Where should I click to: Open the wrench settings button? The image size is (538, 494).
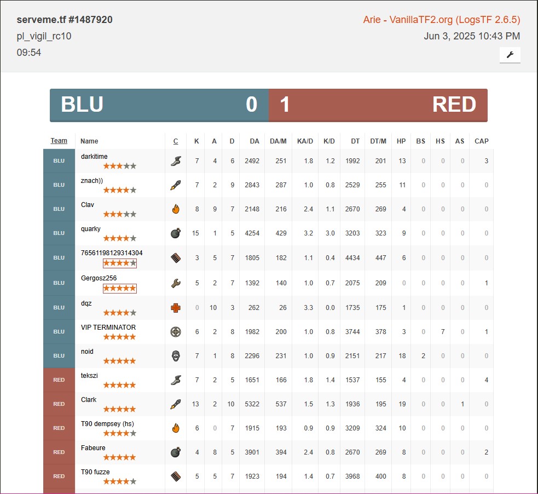coord(510,55)
